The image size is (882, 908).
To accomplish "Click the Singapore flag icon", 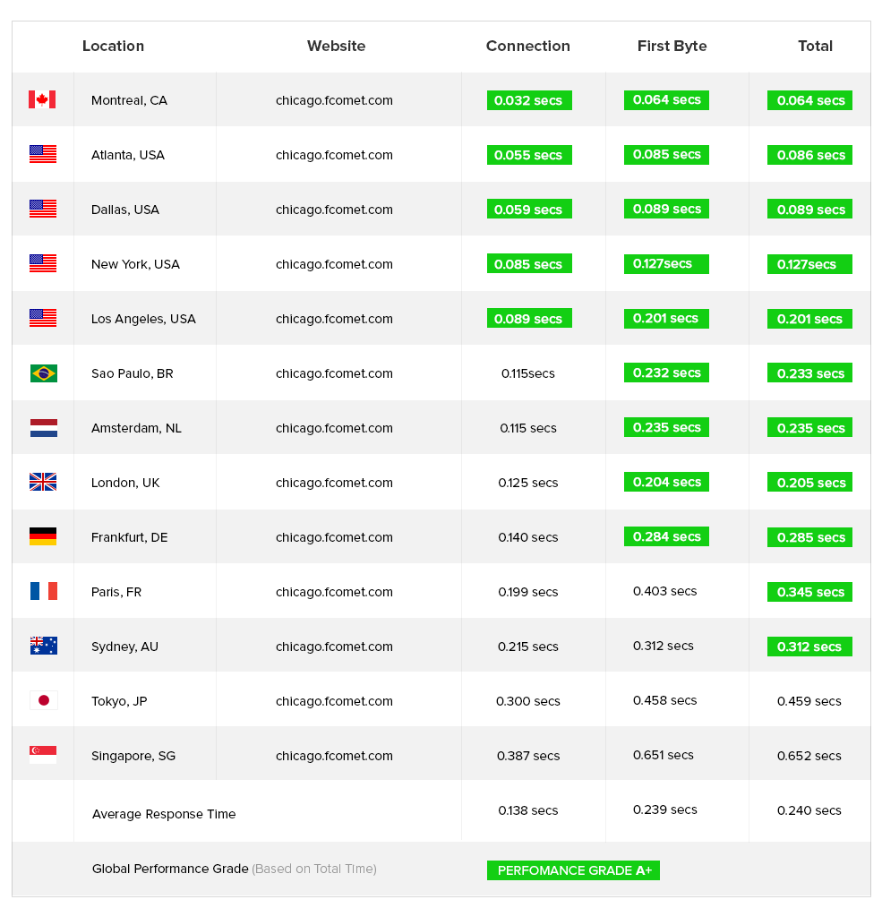I will 43,755.
